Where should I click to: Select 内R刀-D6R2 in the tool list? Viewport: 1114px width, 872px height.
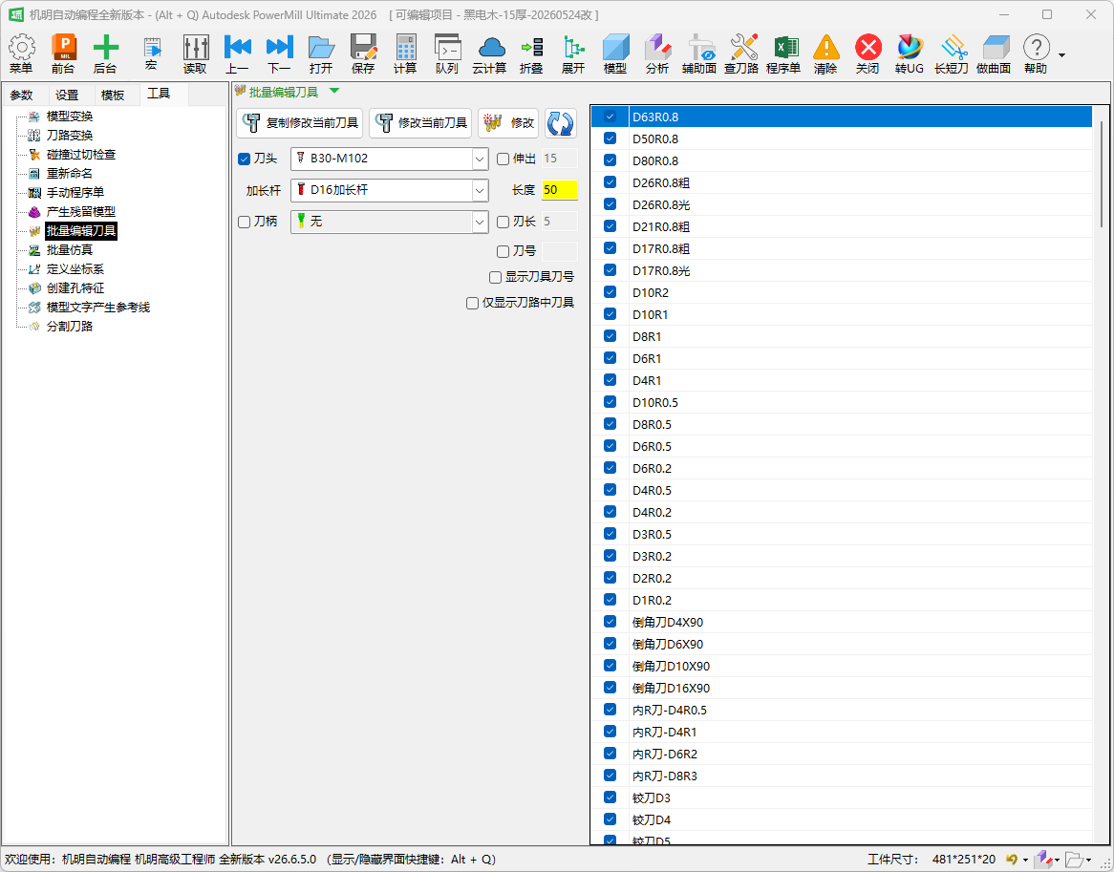click(x=841, y=755)
